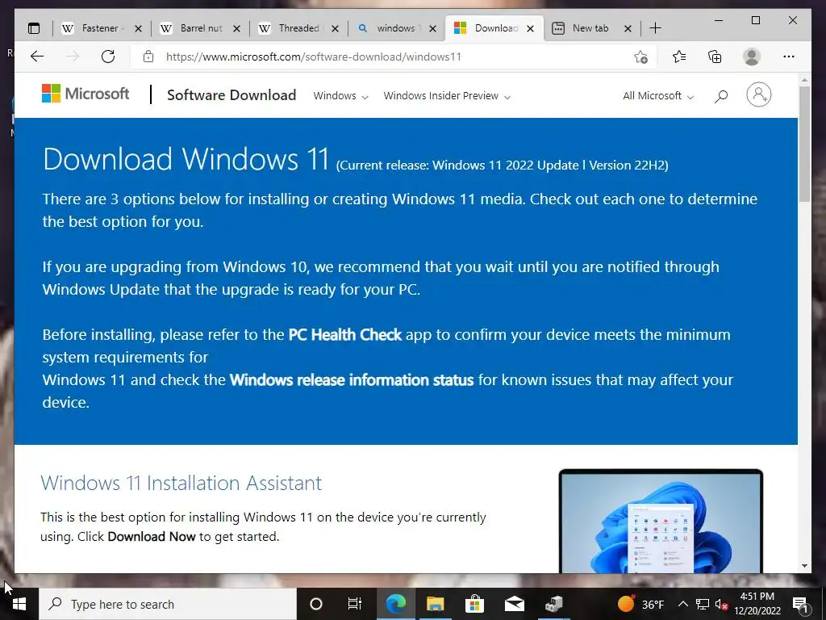Open network status tray icon
Viewport: 826px width, 620px height.
[703, 604]
